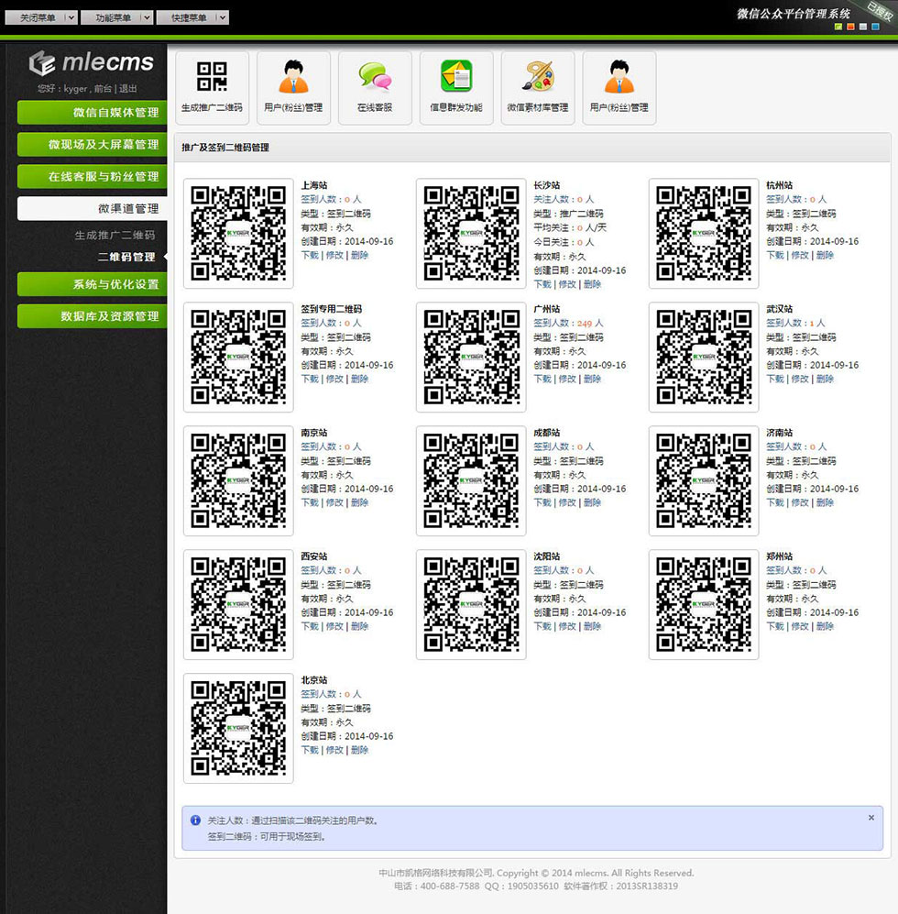Delete 广州站 entry via 删除

[x=593, y=379]
